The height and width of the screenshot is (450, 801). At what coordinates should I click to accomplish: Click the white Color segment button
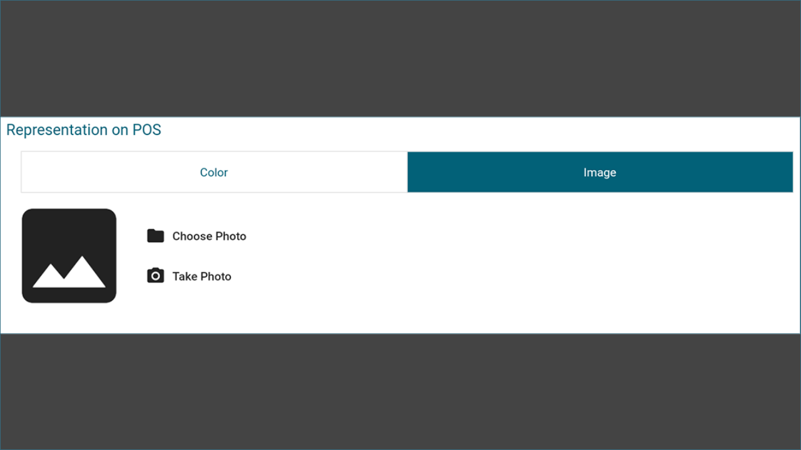214,172
